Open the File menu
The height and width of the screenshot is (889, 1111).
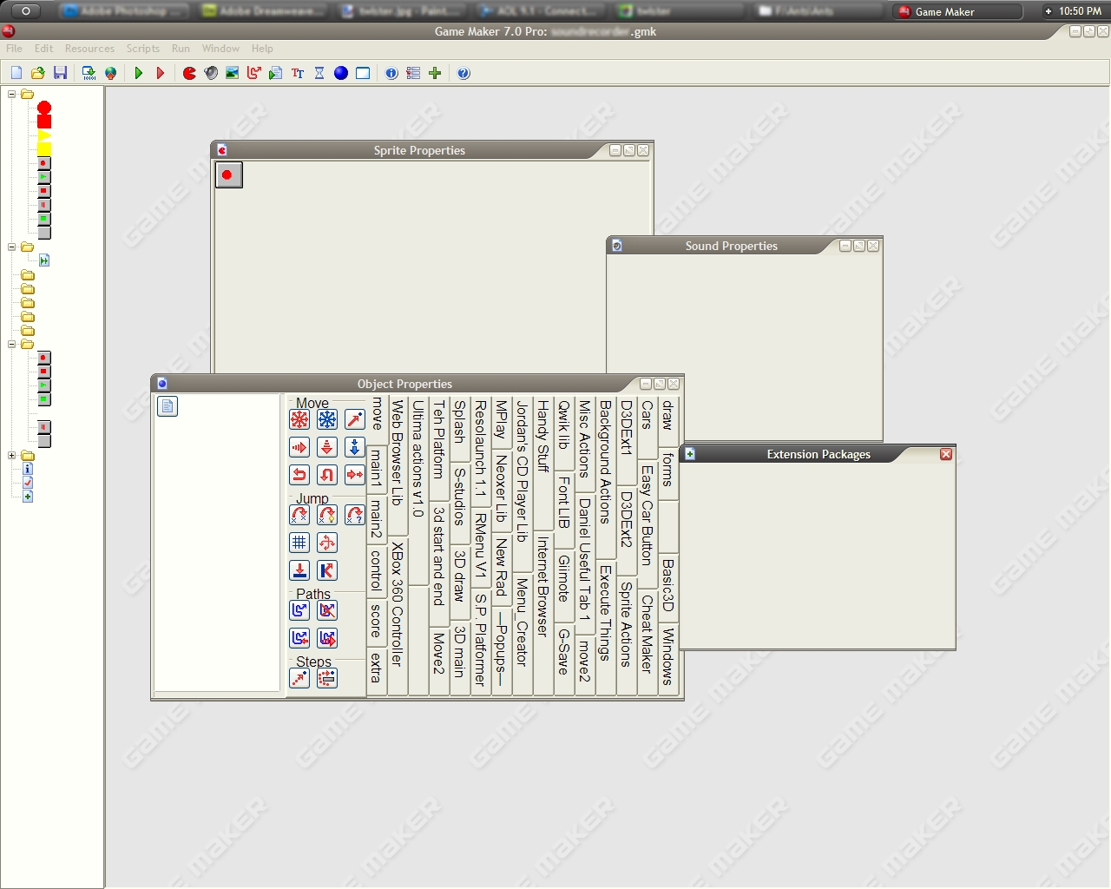pyautogui.click(x=14, y=49)
